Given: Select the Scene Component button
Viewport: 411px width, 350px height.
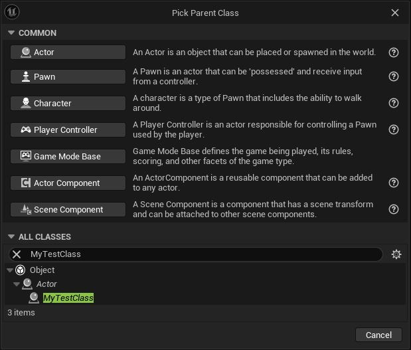Looking at the screenshot, I should pyautogui.click(x=68, y=210).
